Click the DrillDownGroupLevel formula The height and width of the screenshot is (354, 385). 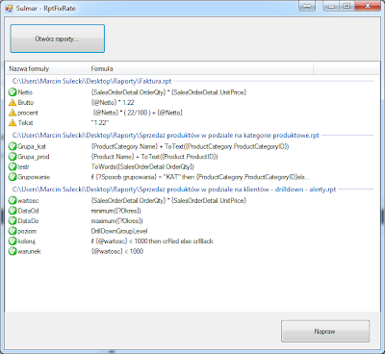119,231
